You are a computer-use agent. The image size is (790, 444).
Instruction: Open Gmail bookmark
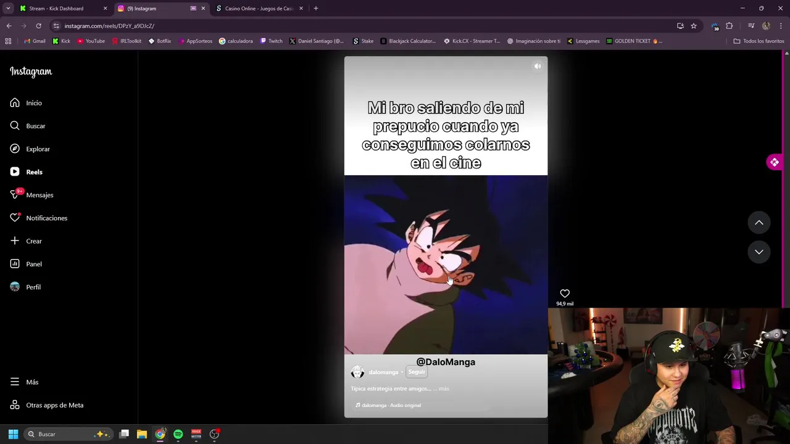coord(35,41)
